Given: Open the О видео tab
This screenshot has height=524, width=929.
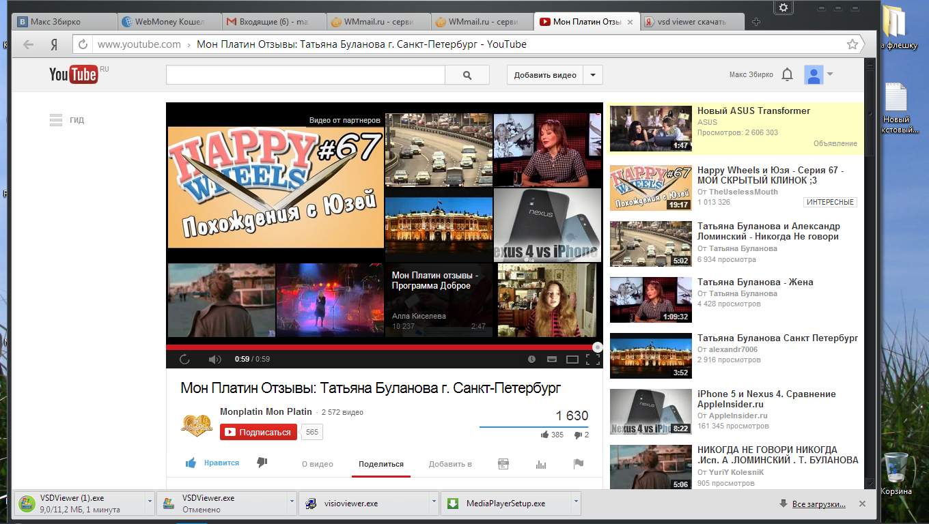Looking at the screenshot, I should click(318, 464).
